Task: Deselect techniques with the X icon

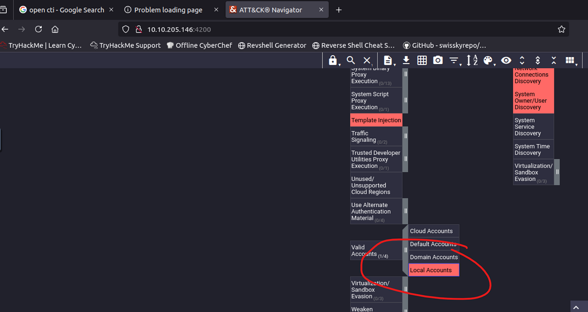Action: pos(367,61)
